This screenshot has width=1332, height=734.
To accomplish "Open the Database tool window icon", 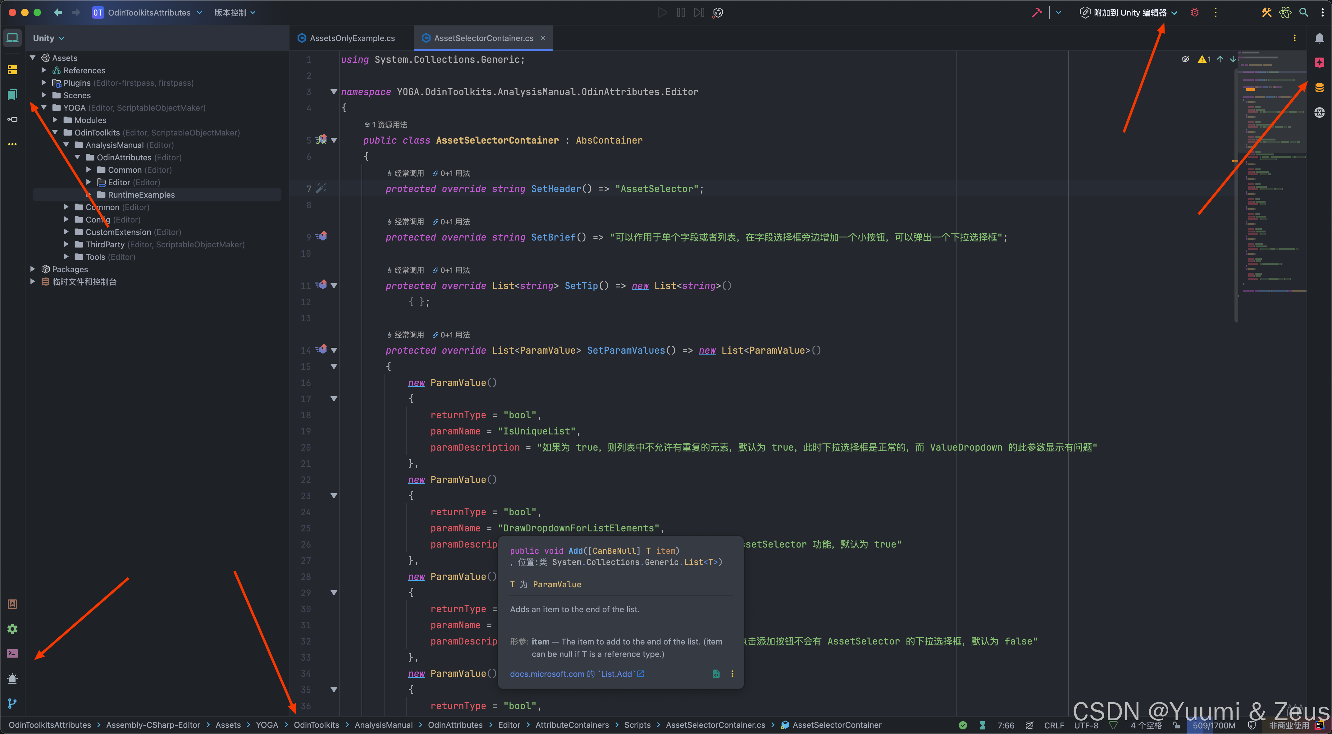I will point(1319,87).
